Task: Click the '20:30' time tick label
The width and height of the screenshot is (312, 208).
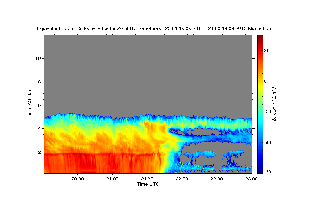Action: click(77, 179)
